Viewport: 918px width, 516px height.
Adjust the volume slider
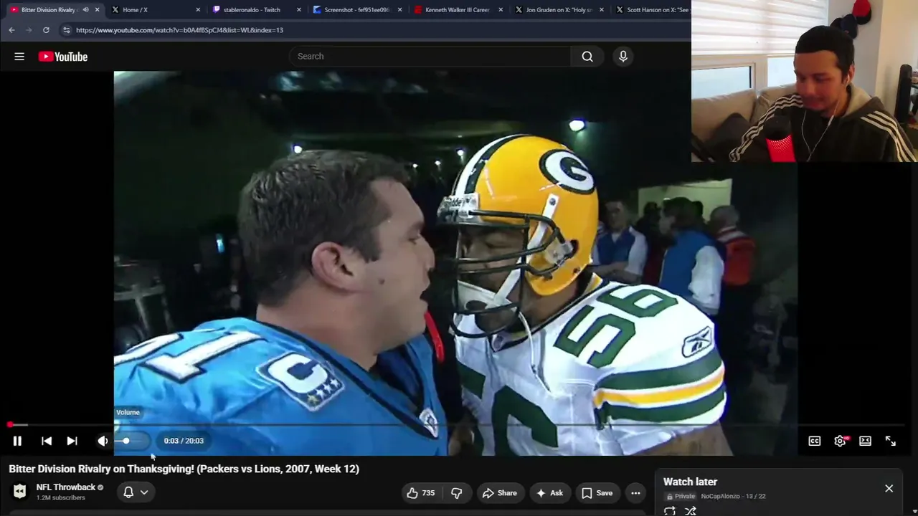click(x=131, y=441)
